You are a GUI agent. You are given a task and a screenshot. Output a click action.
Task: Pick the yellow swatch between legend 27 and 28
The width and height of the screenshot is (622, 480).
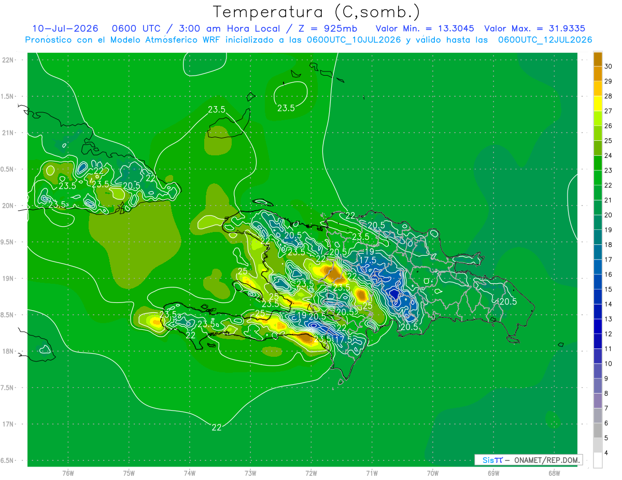click(x=598, y=103)
